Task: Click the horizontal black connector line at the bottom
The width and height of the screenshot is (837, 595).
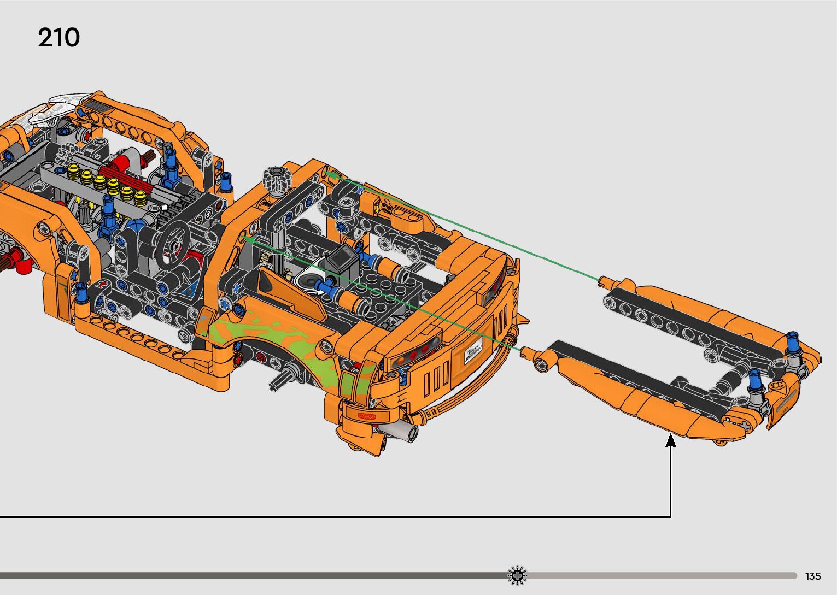Action: tap(328, 516)
